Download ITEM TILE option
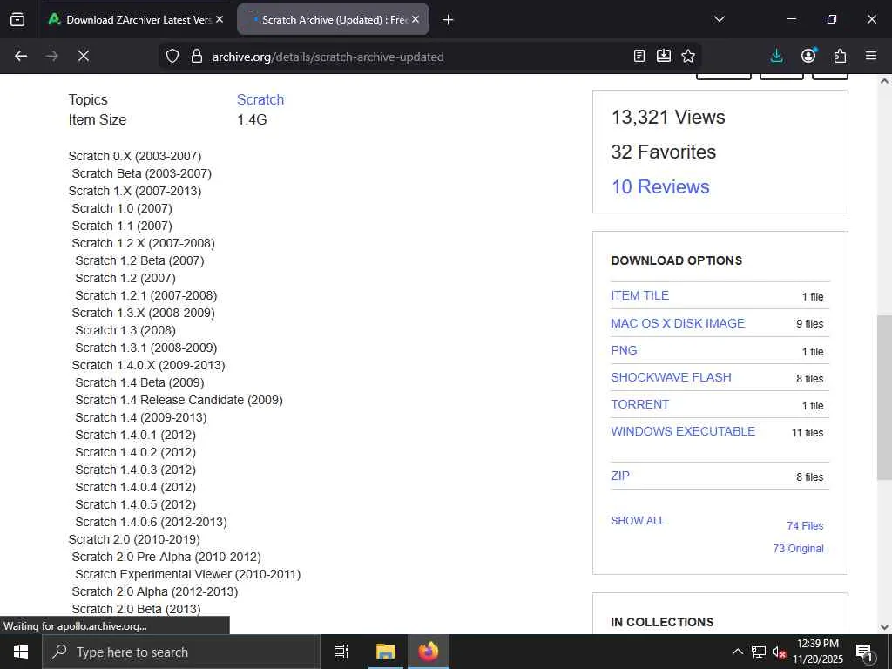892x669 pixels. click(640, 296)
